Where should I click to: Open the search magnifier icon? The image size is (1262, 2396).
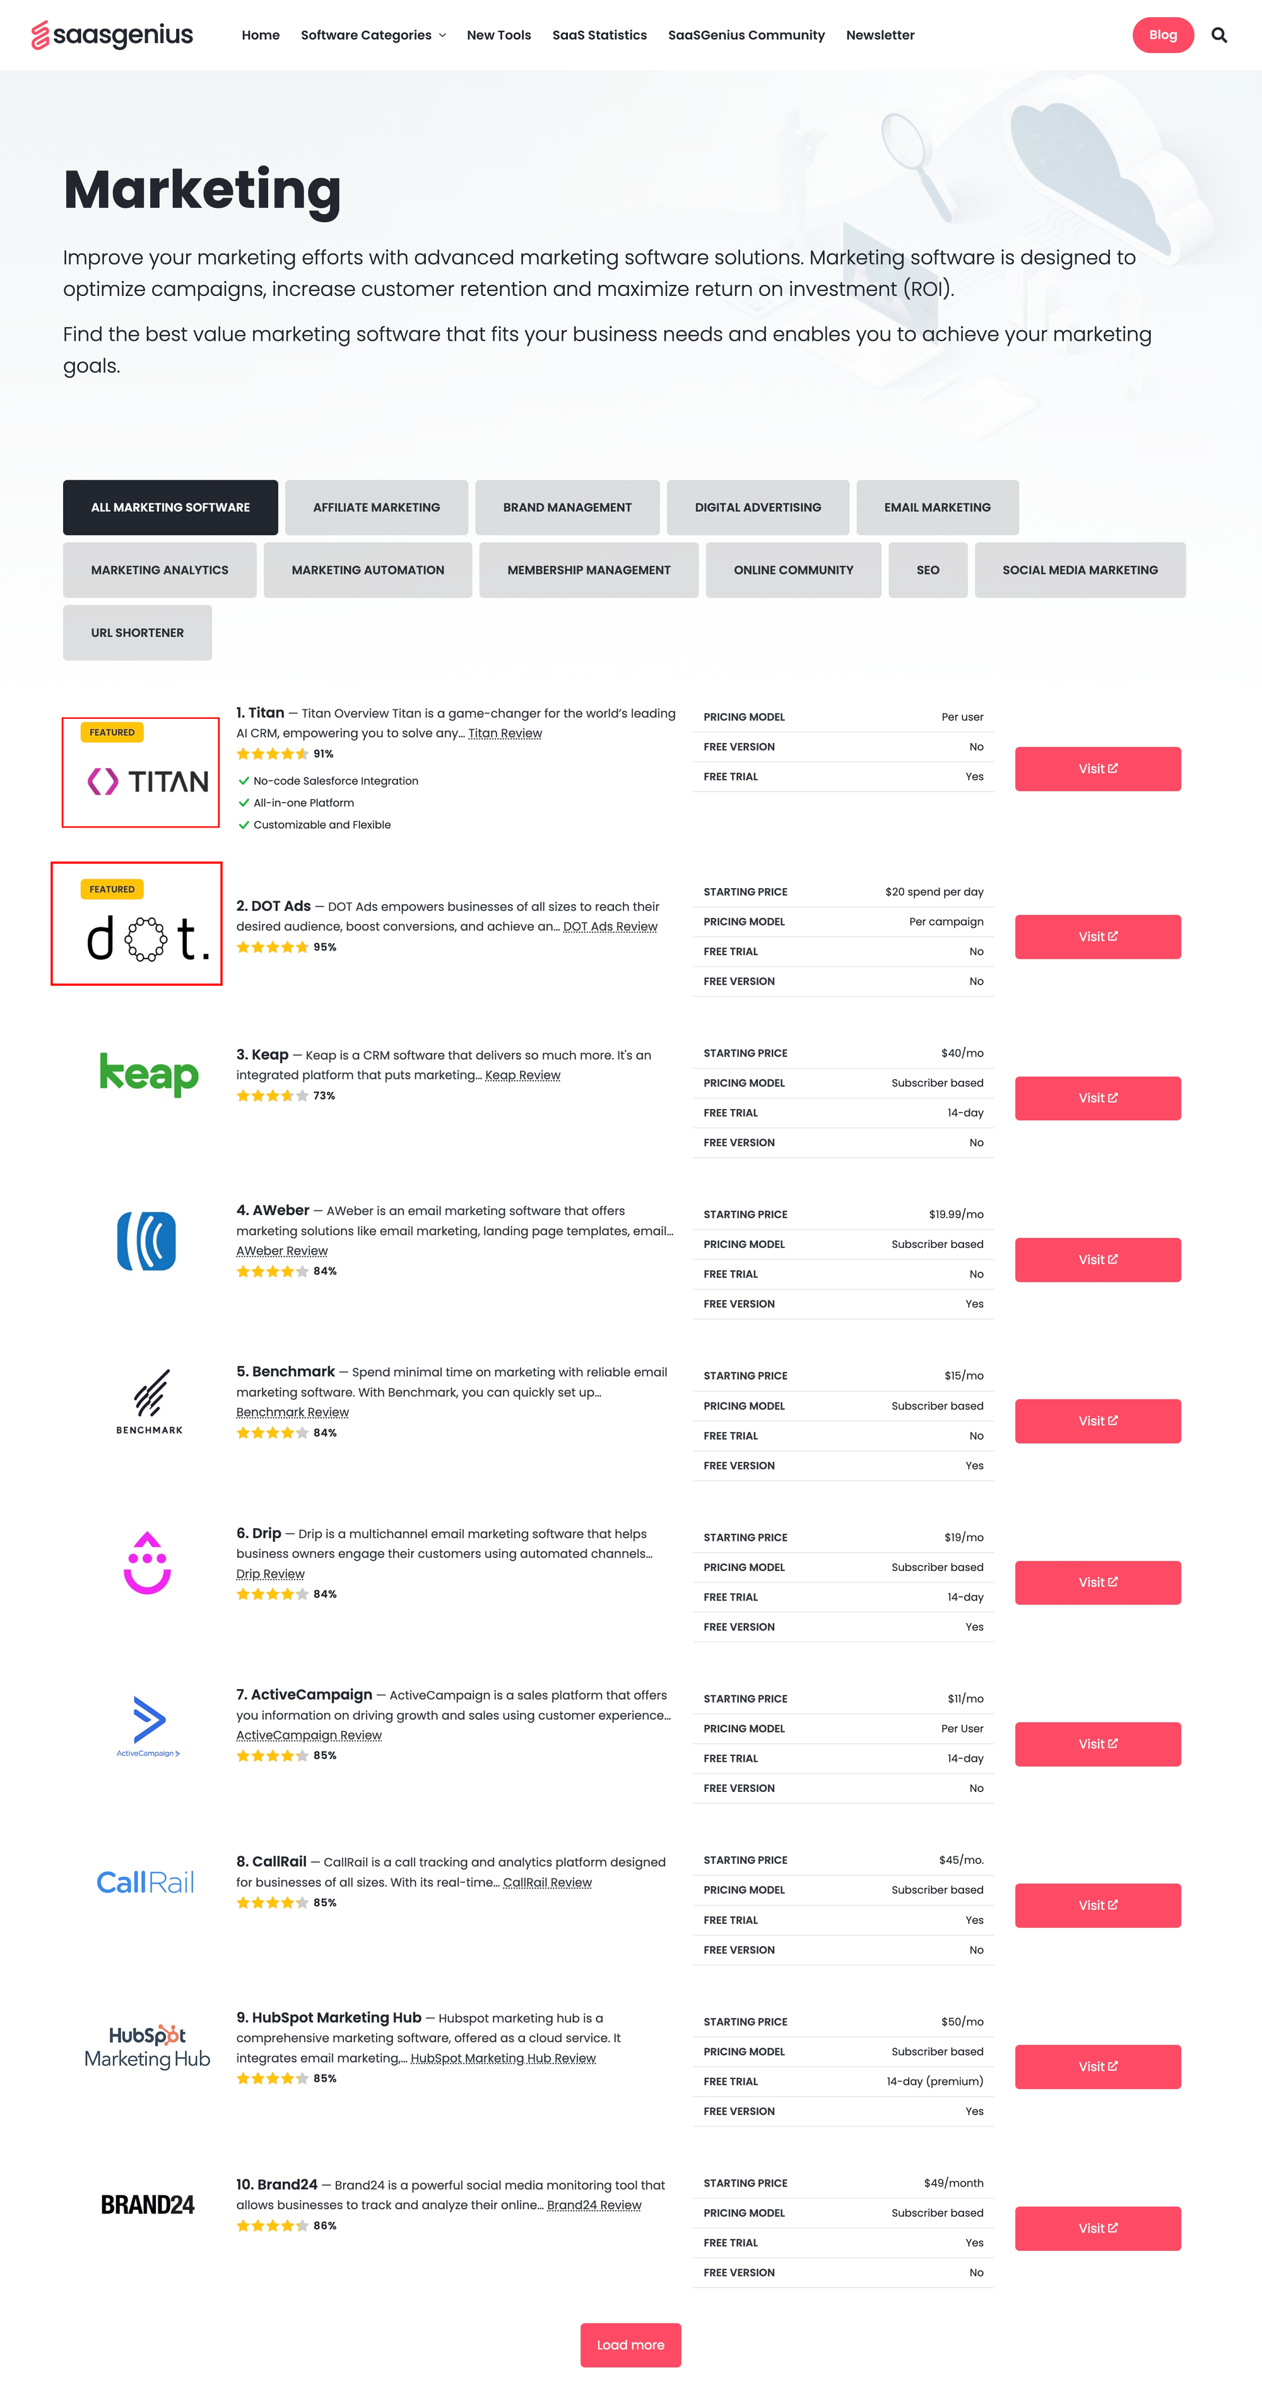(x=1218, y=35)
